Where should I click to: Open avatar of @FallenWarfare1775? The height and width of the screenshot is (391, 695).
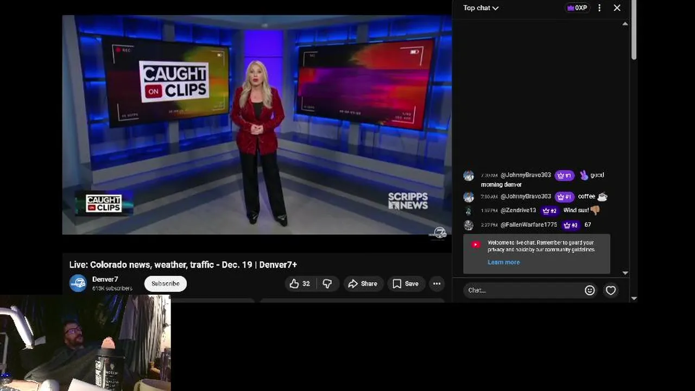[x=469, y=225]
